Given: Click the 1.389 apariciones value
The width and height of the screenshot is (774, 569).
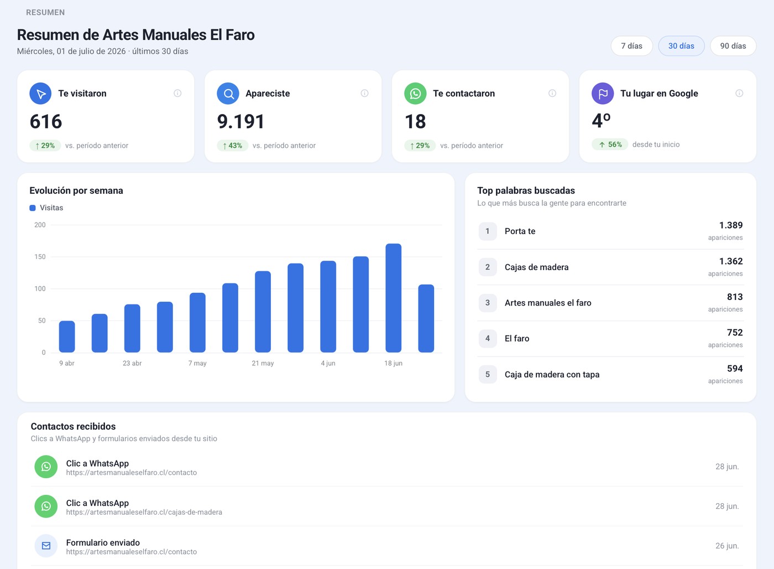Looking at the screenshot, I should 731,225.
